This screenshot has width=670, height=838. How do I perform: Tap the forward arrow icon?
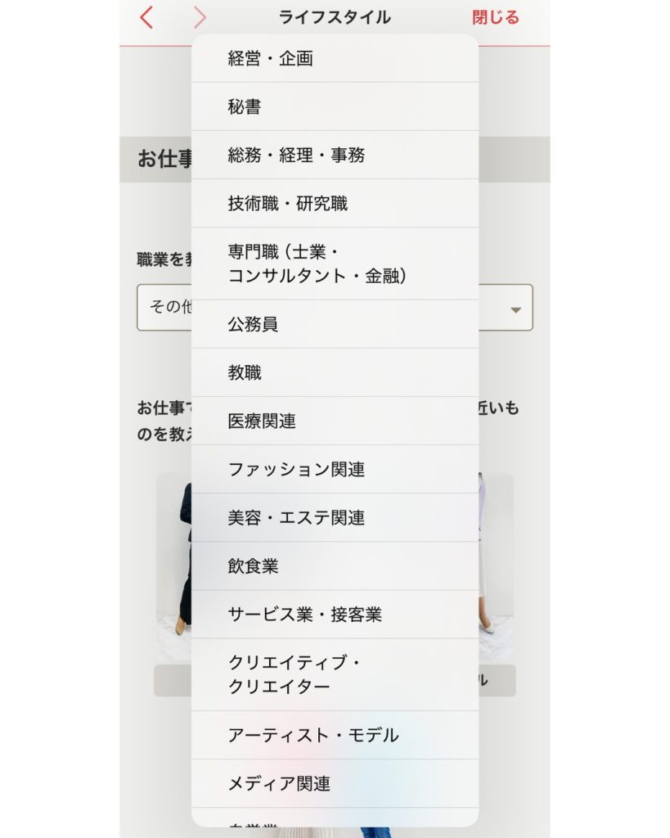(200, 17)
